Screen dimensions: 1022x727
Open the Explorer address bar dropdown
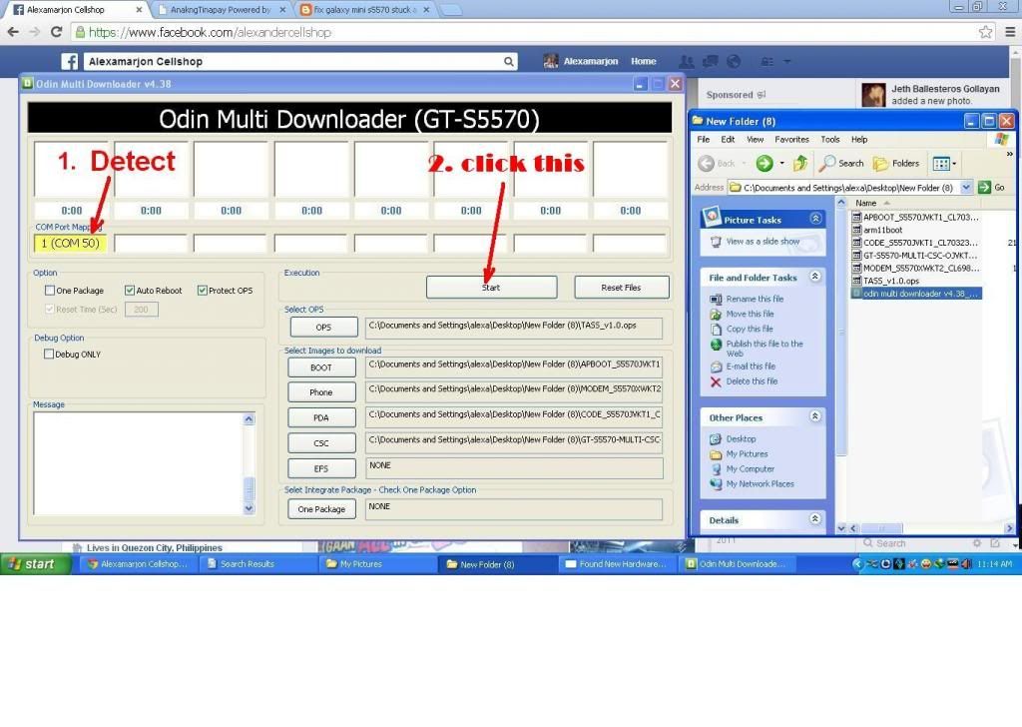[966, 187]
